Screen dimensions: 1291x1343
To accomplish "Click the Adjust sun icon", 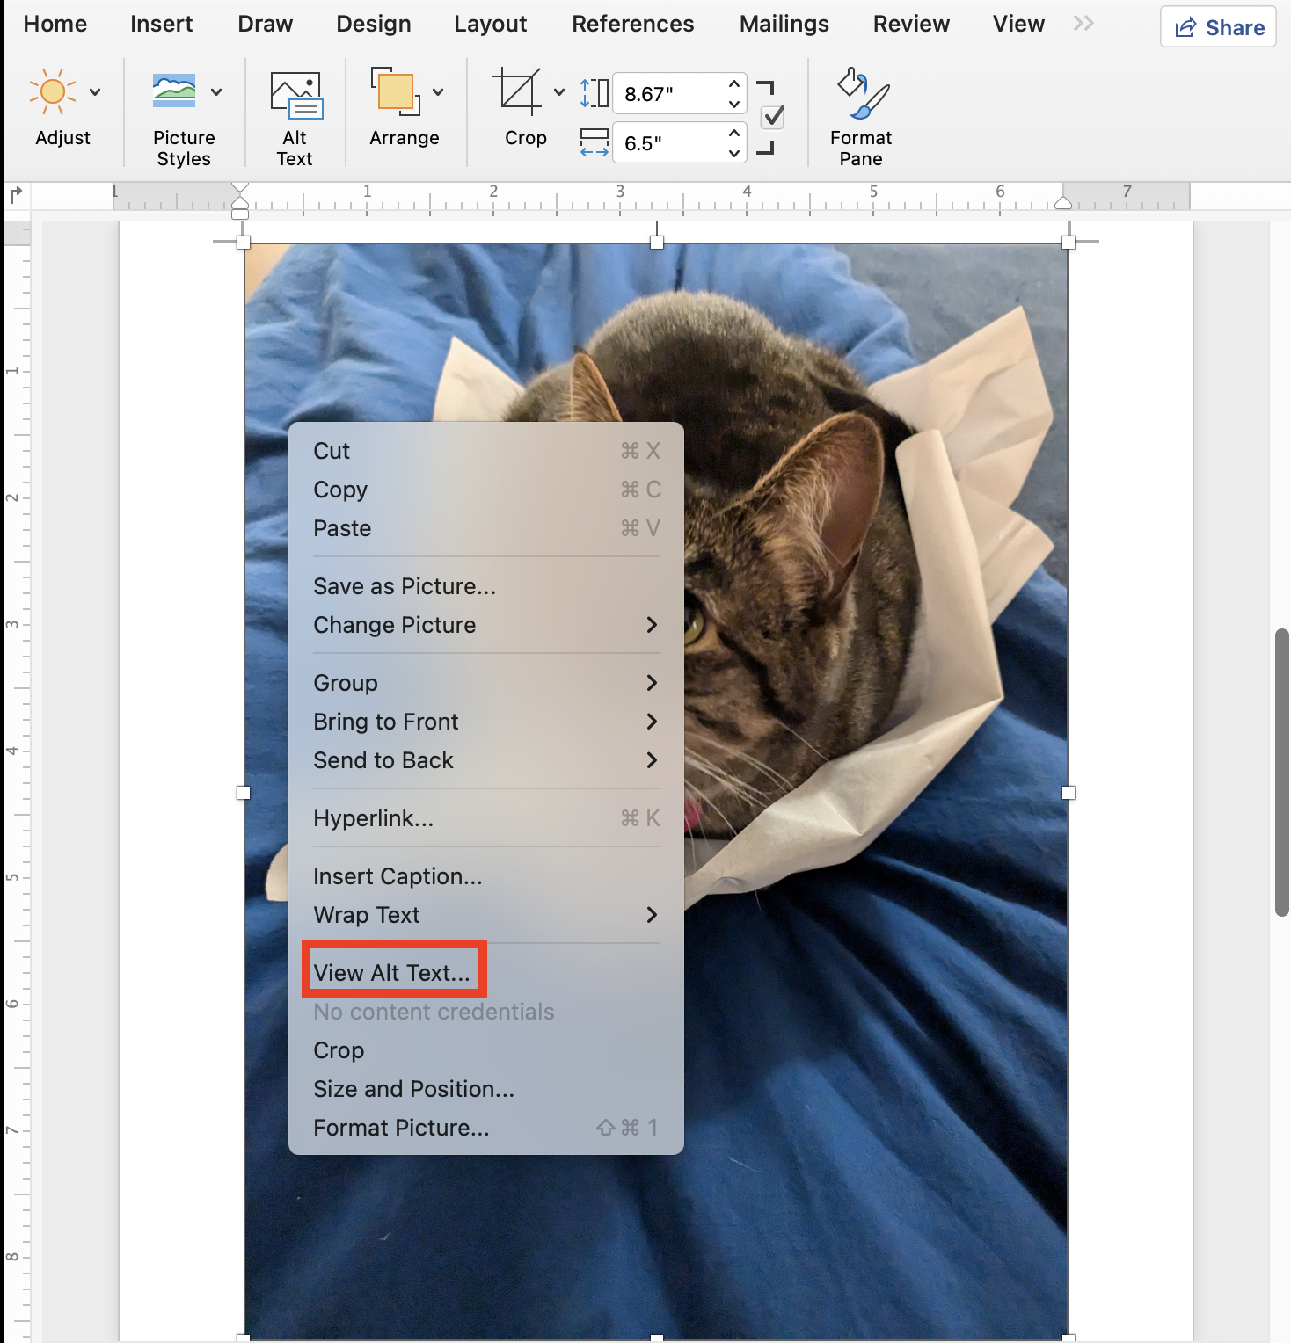I will [52, 91].
